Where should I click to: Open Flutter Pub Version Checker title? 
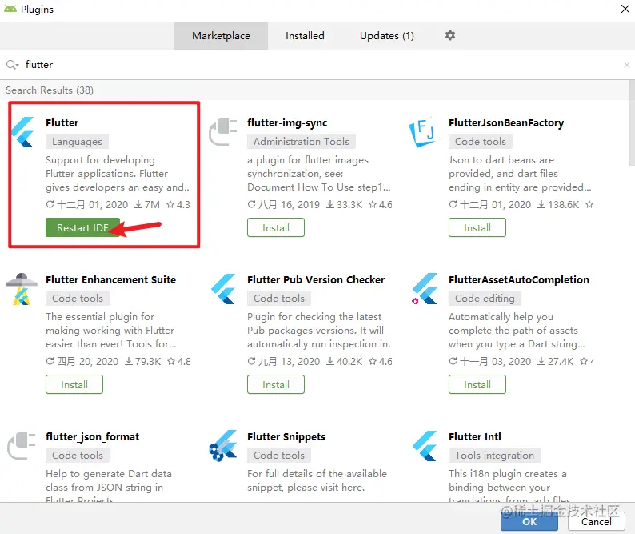click(316, 279)
